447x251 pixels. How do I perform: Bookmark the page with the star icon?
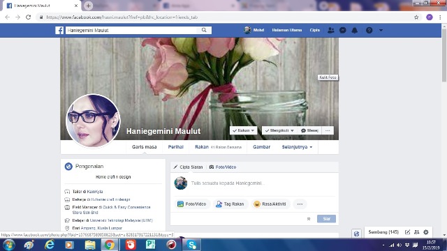coord(416,17)
